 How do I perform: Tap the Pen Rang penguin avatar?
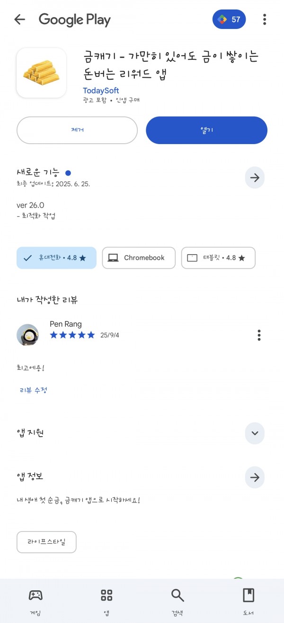[x=27, y=335]
